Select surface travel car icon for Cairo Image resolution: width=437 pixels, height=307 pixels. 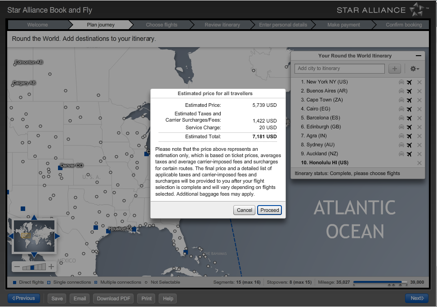(x=401, y=109)
